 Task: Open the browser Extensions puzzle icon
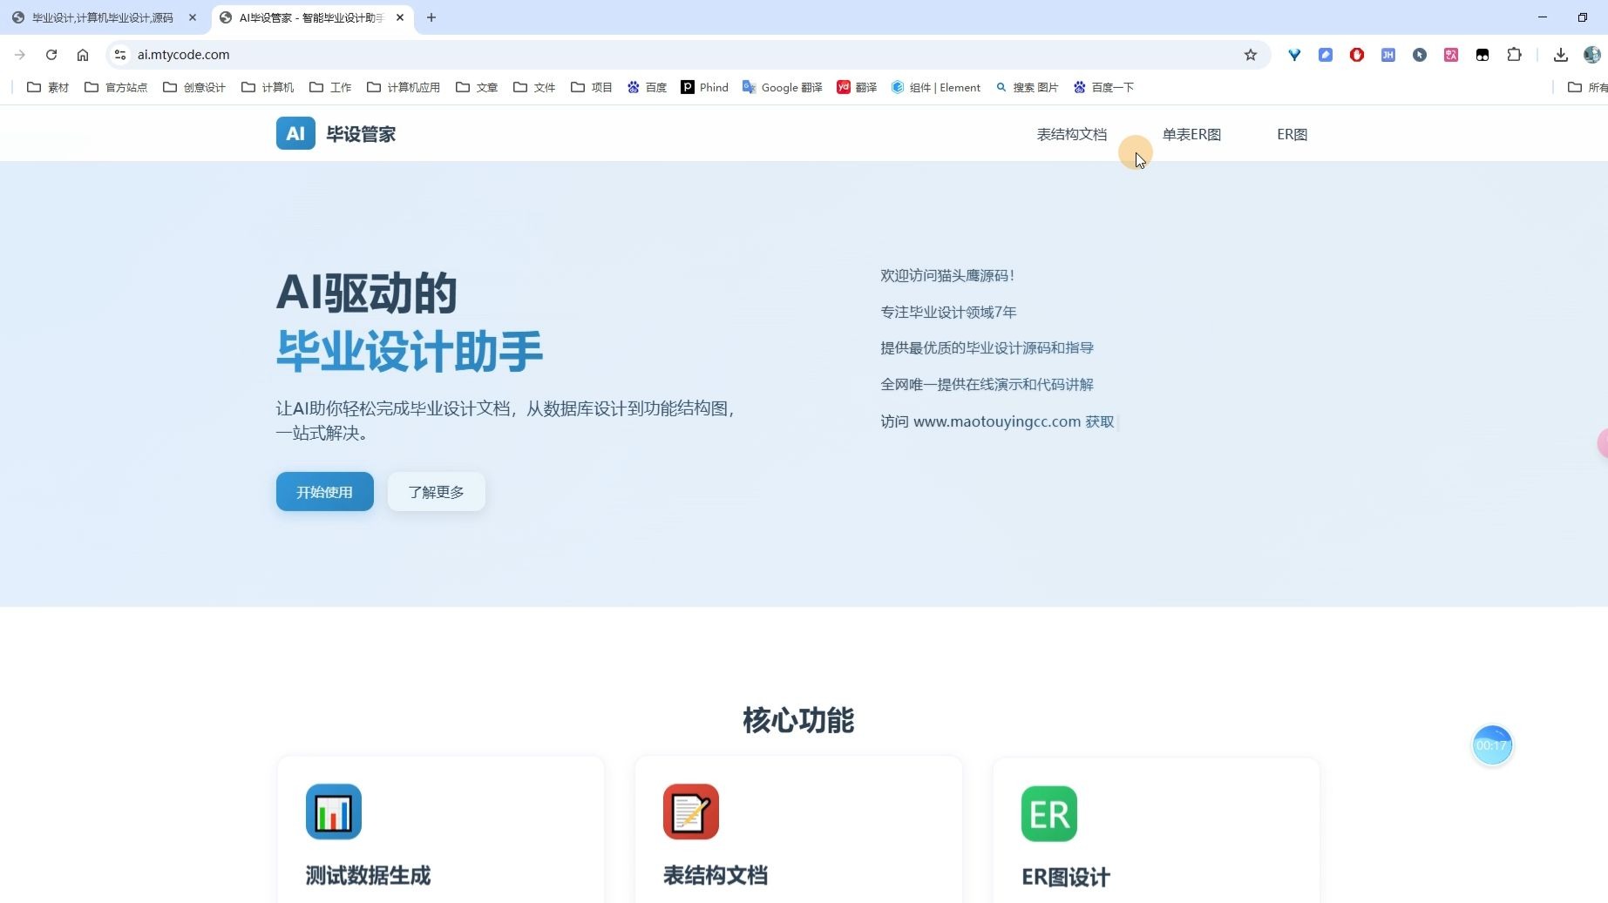(x=1514, y=54)
